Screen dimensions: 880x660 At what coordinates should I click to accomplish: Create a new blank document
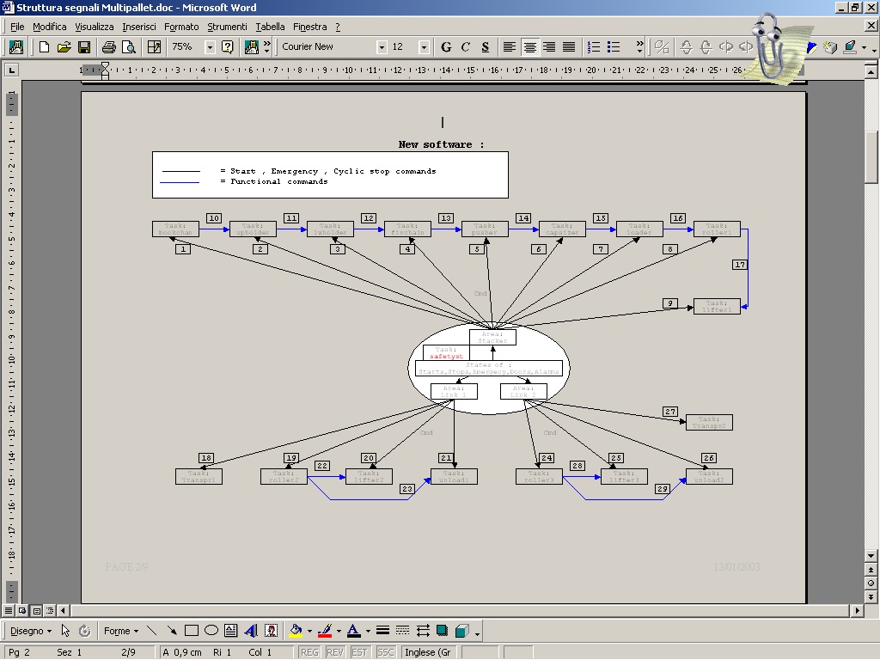pos(44,47)
